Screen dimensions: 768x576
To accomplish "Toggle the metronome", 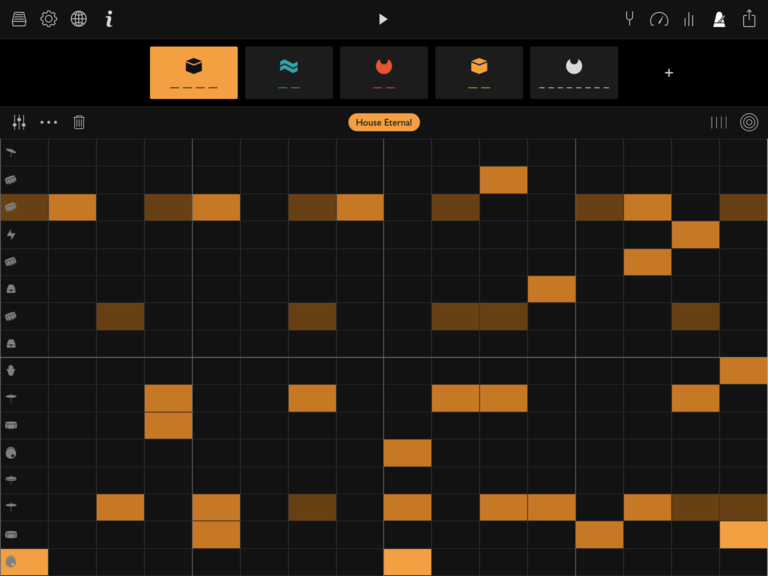I will pyautogui.click(x=718, y=19).
